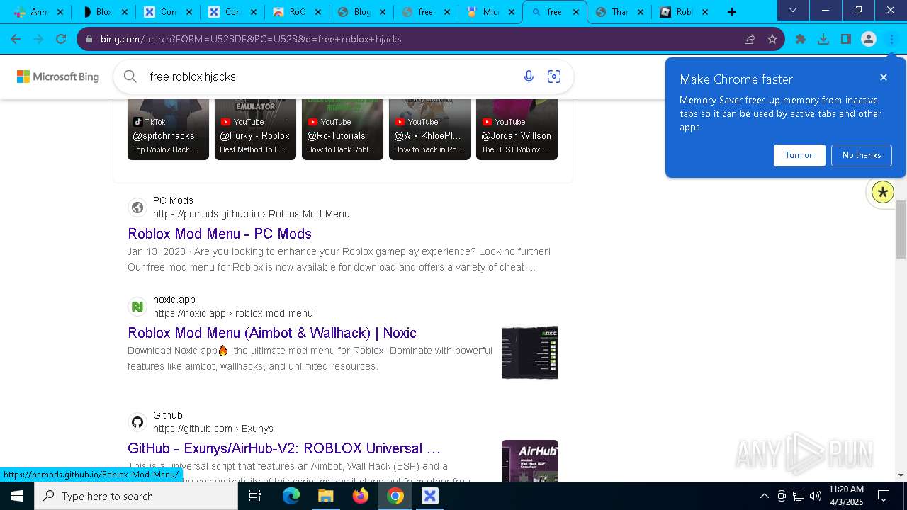Click the PC Mods site favicon

(137, 208)
